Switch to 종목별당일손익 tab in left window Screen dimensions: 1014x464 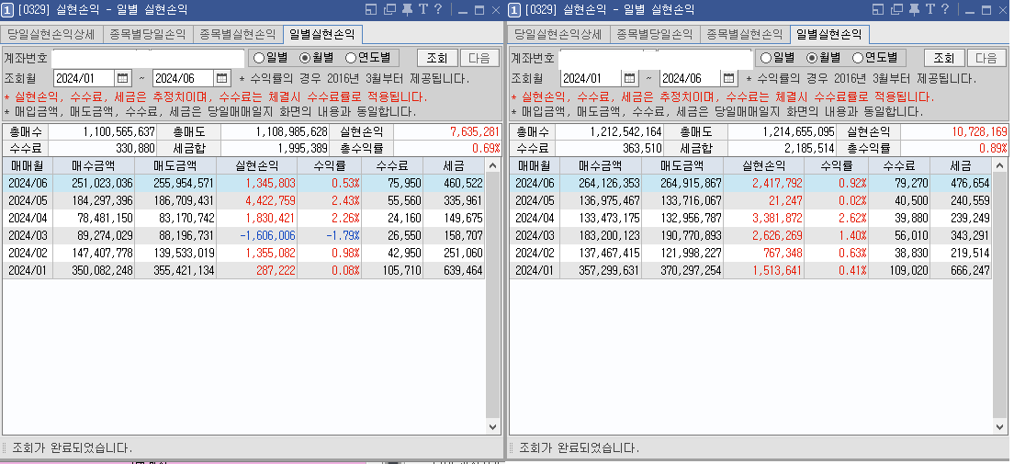tap(148, 34)
